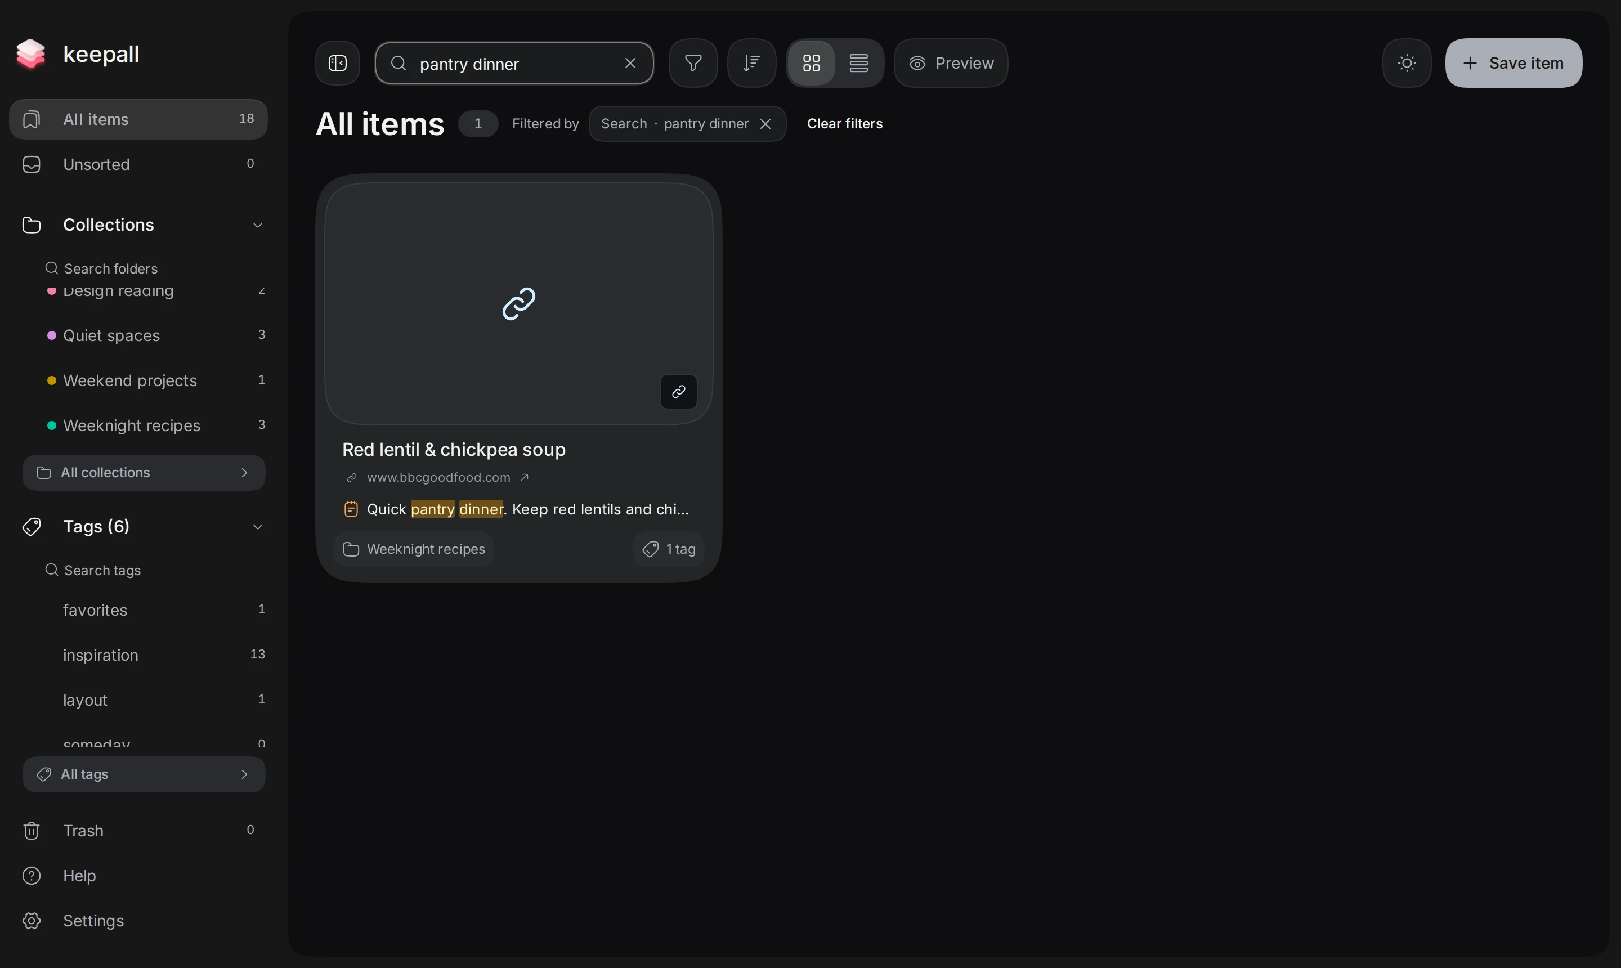Visit the www.bbcgoodfood.com link
Image resolution: width=1621 pixels, height=968 pixels.
tap(438, 477)
